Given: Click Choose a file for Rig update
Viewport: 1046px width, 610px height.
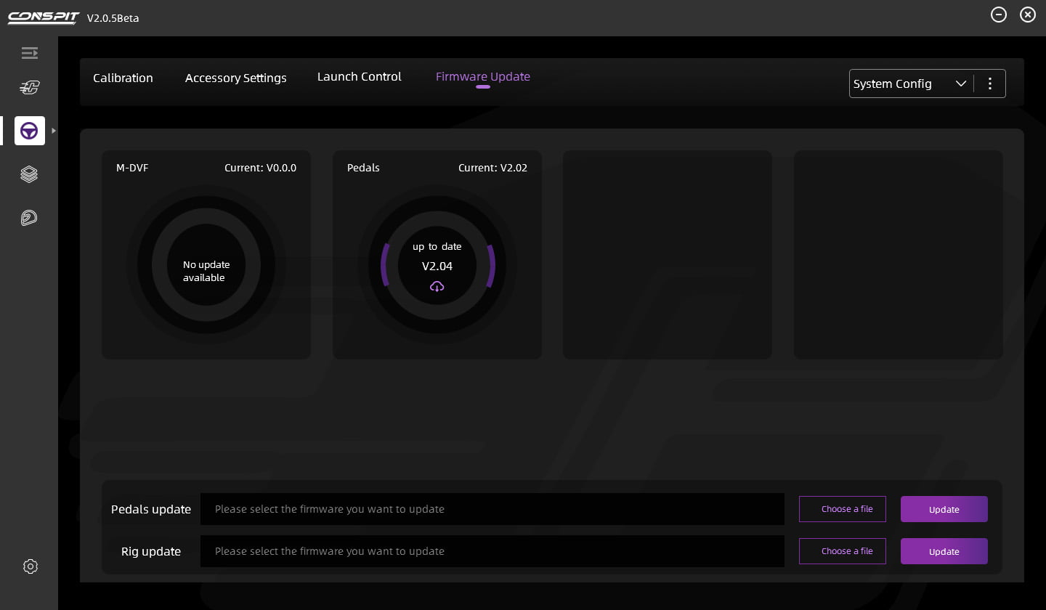Looking at the screenshot, I should tap(842, 551).
